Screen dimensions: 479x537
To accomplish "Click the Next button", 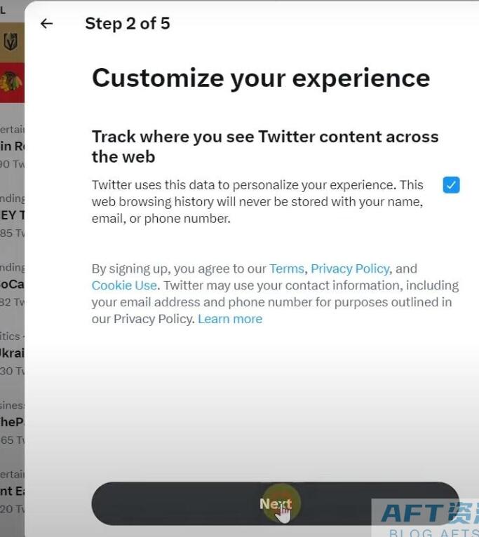I will pyautogui.click(x=276, y=503).
